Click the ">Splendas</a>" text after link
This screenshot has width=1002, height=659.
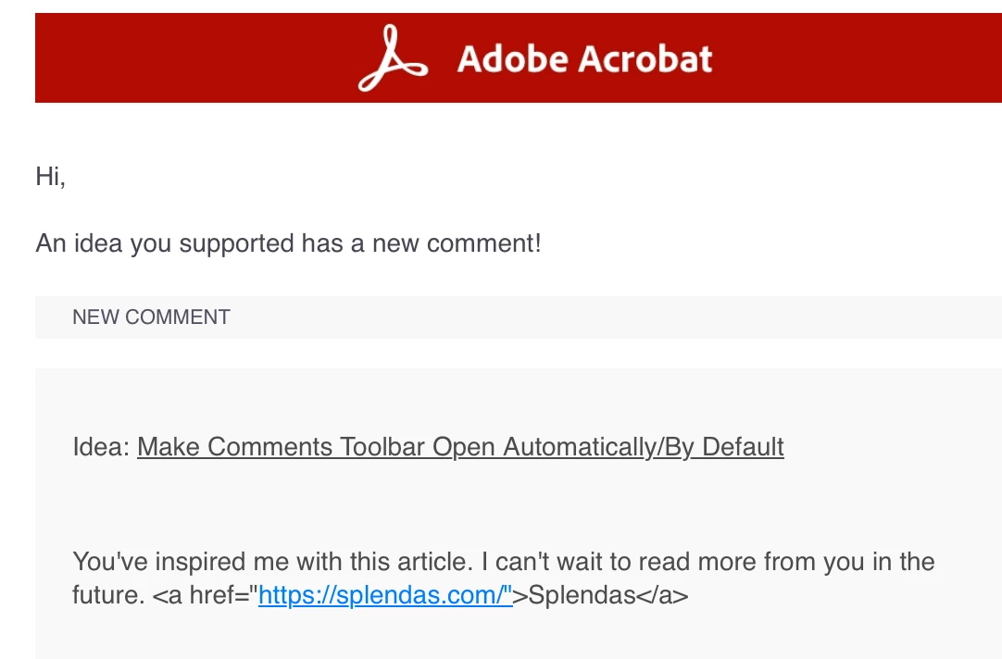[x=601, y=595]
